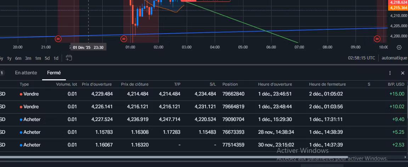Select the 5d time range
This screenshot has height=167, width=408.
click(x=47, y=58)
